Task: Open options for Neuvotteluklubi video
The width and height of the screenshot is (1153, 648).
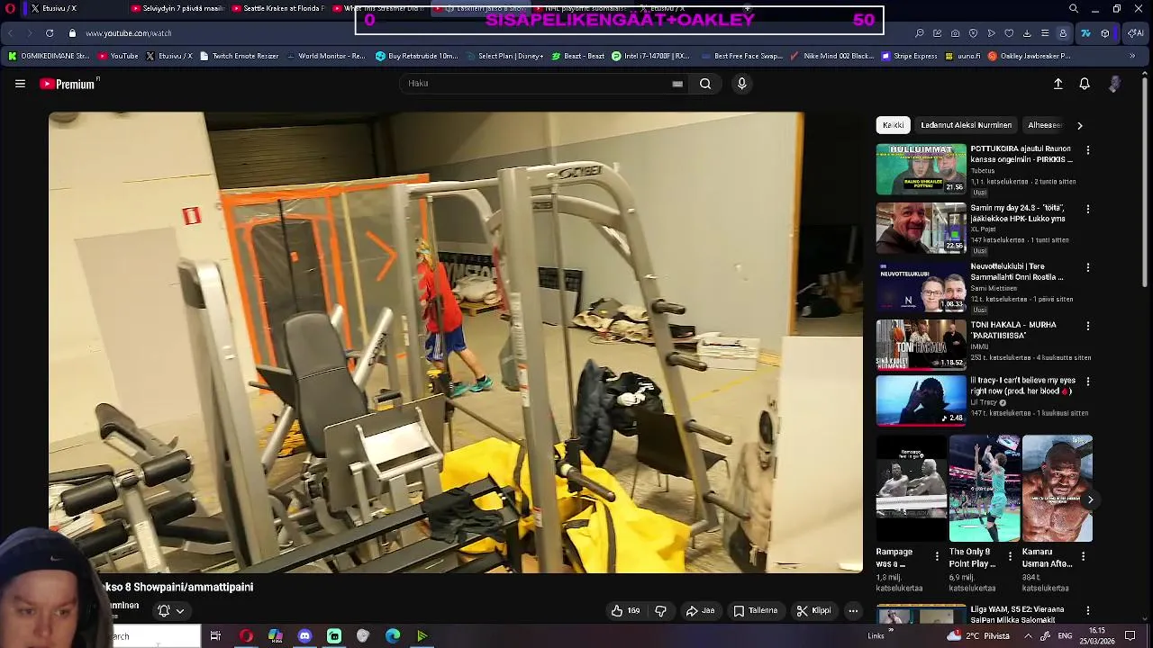Action: 1088,267
